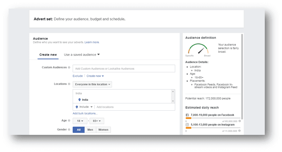Click the Instagram icon in estimated daily reach
This screenshot has height=152, width=282.
[x=187, y=125]
